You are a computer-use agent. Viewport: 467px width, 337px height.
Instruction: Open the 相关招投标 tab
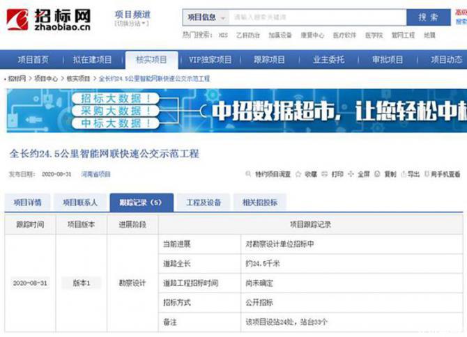coord(259,203)
